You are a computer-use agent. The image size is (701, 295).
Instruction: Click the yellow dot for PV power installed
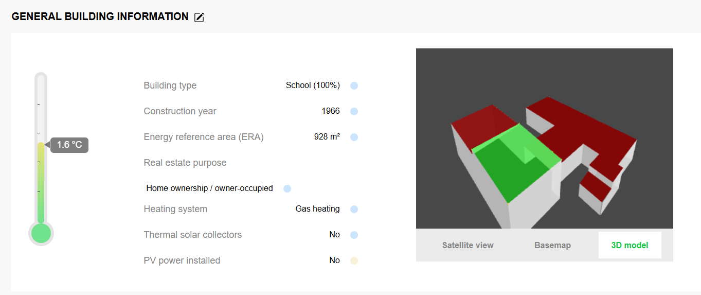(x=354, y=261)
